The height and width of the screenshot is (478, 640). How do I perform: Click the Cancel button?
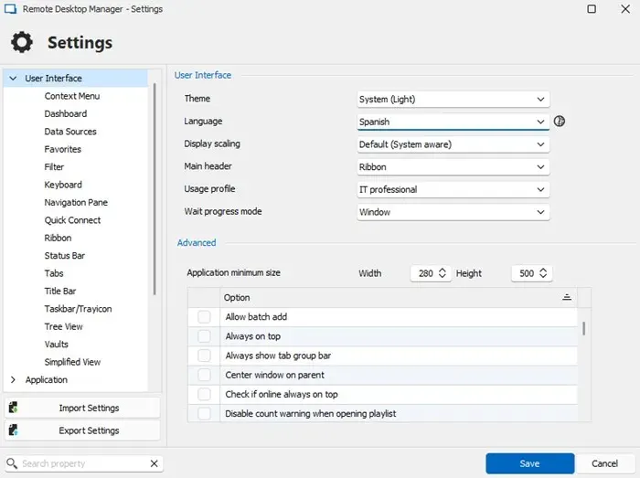coord(605,463)
